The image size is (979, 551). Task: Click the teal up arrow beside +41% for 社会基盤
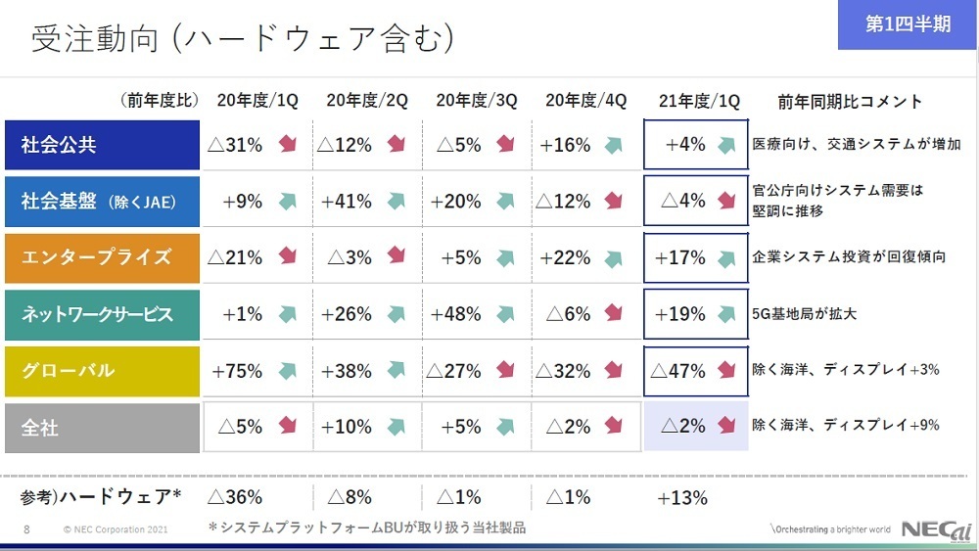396,202
